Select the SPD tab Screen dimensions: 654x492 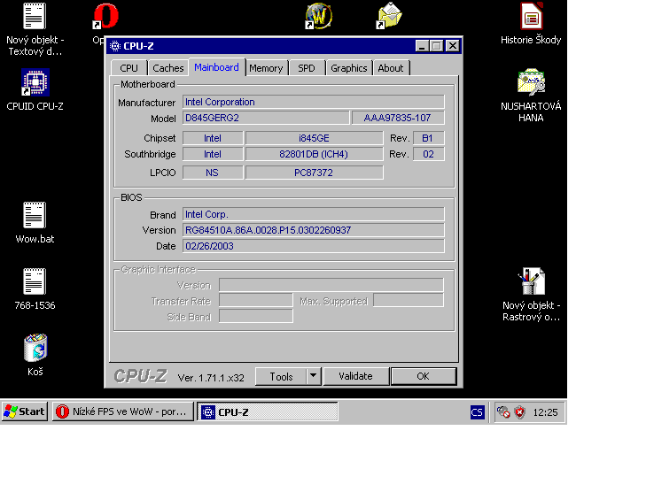click(x=306, y=68)
